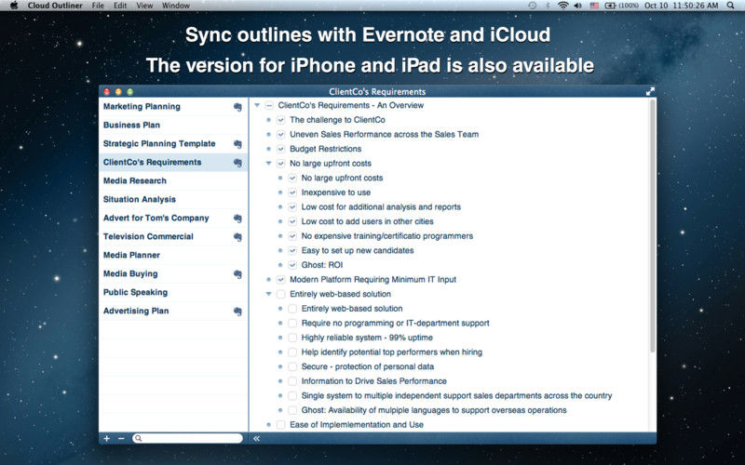The height and width of the screenshot is (465, 745).
Task: Click the Evernote icon beside Television Commercial
Action: [237, 237]
